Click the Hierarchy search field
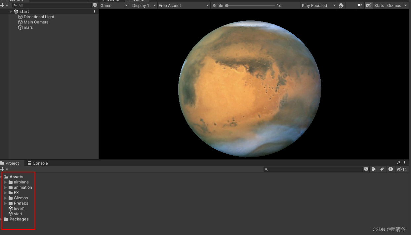Viewport: 411px width, 235px height. coord(52,5)
